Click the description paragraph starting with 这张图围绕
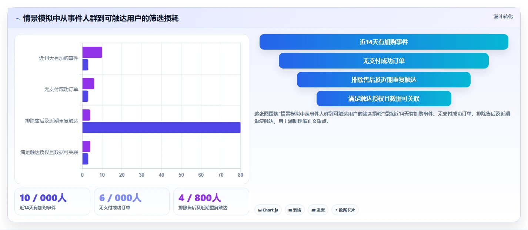 coord(382,117)
